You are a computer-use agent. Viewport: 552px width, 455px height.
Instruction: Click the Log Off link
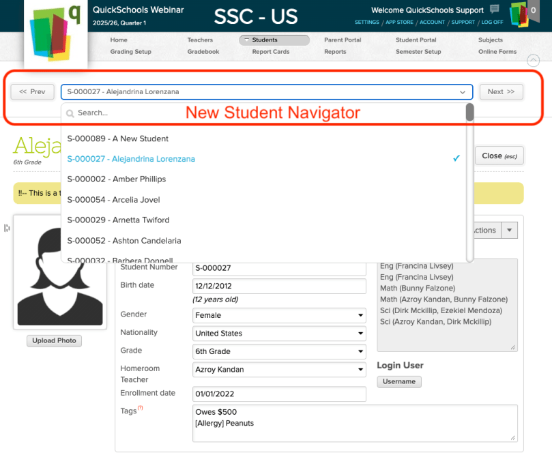coord(492,23)
